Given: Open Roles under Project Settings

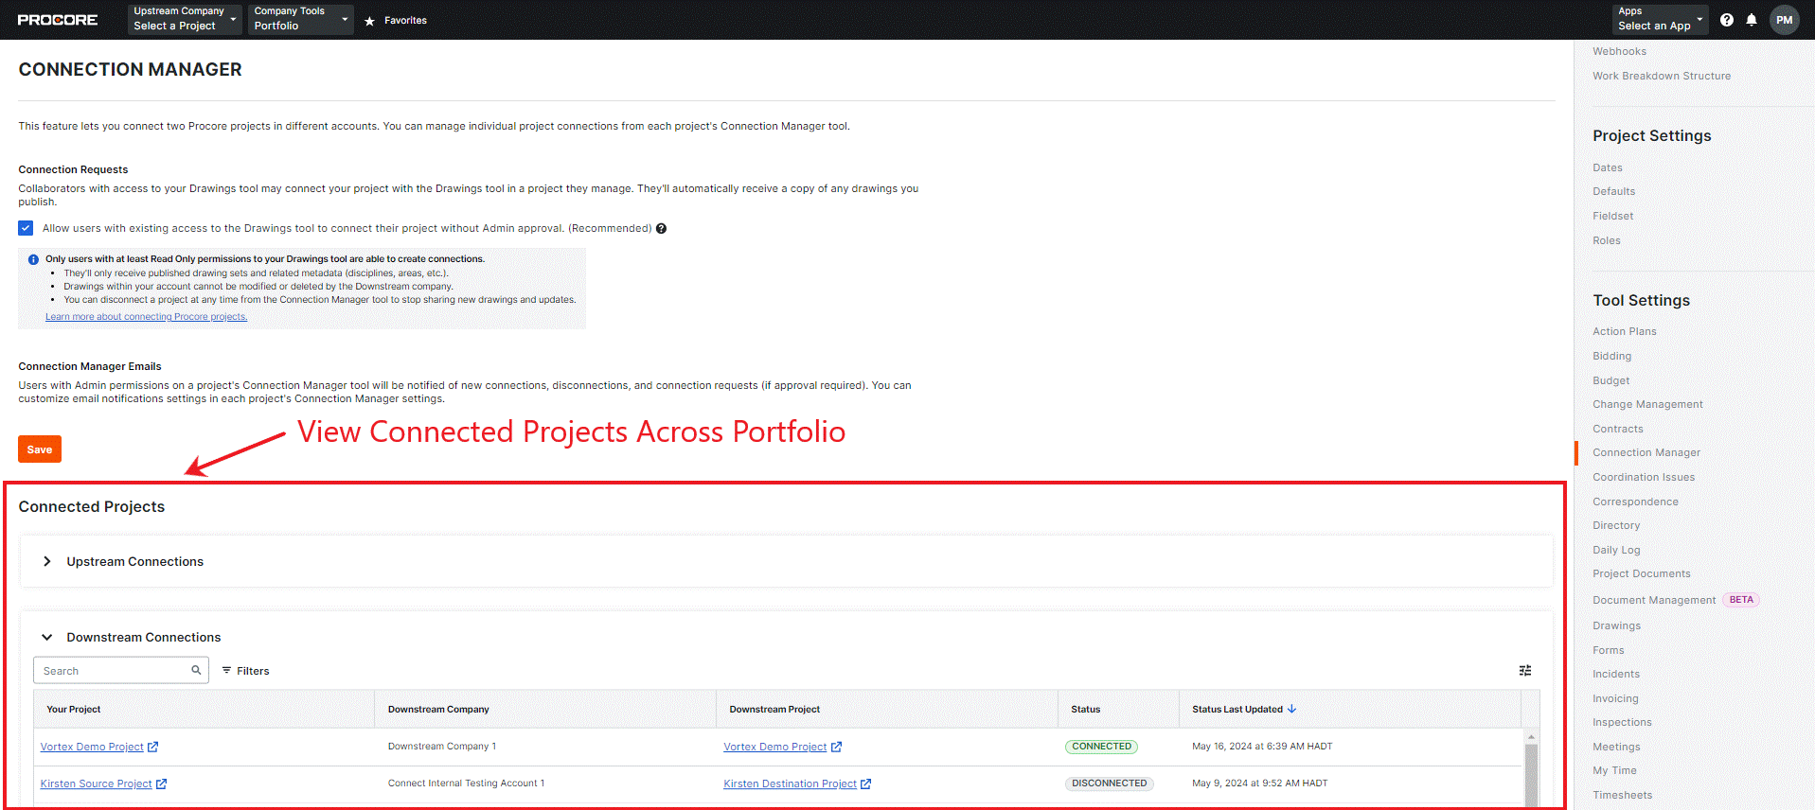Looking at the screenshot, I should point(1606,240).
